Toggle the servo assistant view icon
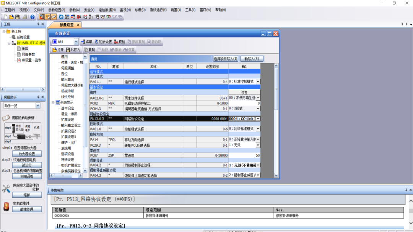413x232 pixels. tap(48, 17)
